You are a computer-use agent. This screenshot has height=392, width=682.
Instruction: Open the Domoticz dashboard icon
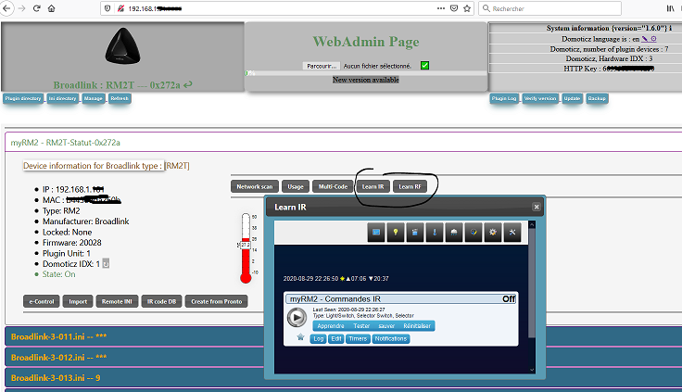click(376, 233)
